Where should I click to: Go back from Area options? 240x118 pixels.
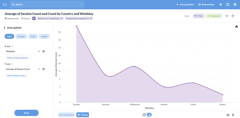[x=4, y=28]
